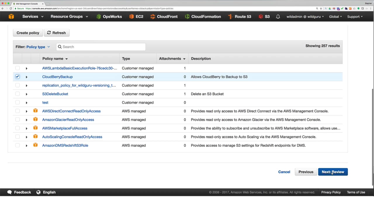
Task: Uncheck the CloudBerryBackup policy checkbox
Action: pos(18,77)
